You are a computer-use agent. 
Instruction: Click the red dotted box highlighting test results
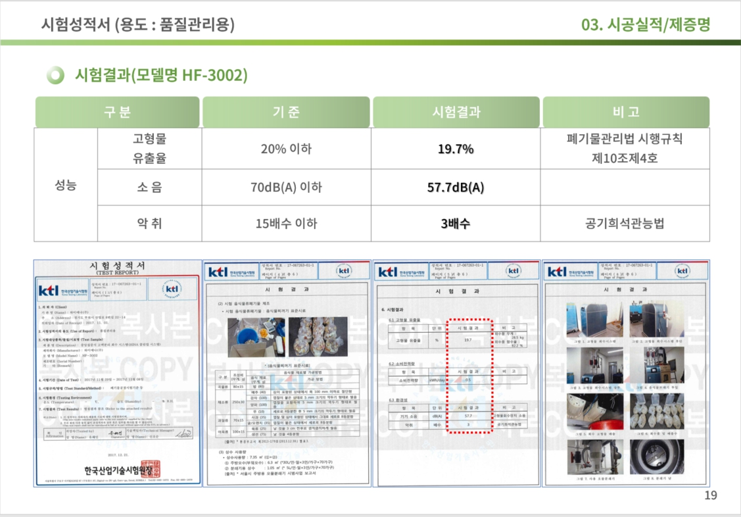click(469, 376)
